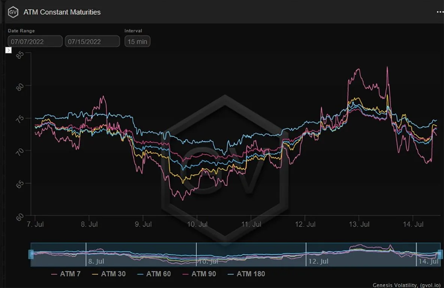Screen dimensions: 444x288
Task: Click the Date Range label
Action: [x=21, y=31]
